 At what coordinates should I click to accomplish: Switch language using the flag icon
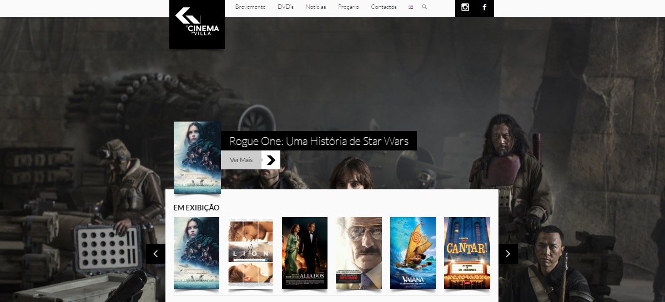coord(411,7)
